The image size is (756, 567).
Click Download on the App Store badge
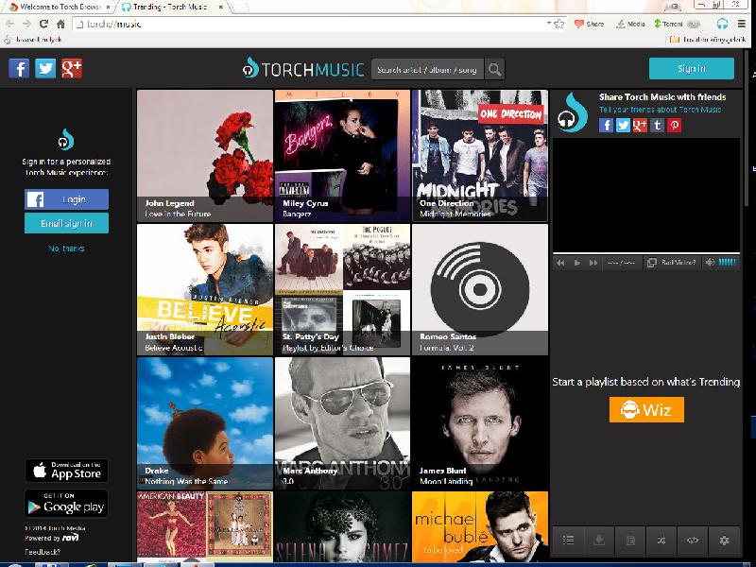(66, 470)
